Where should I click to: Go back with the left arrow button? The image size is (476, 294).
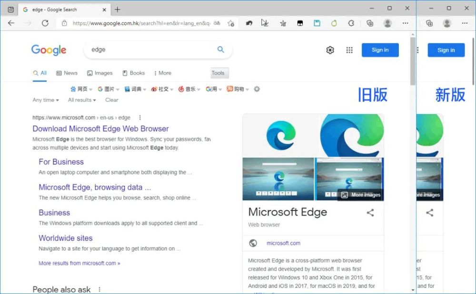tap(11, 23)
